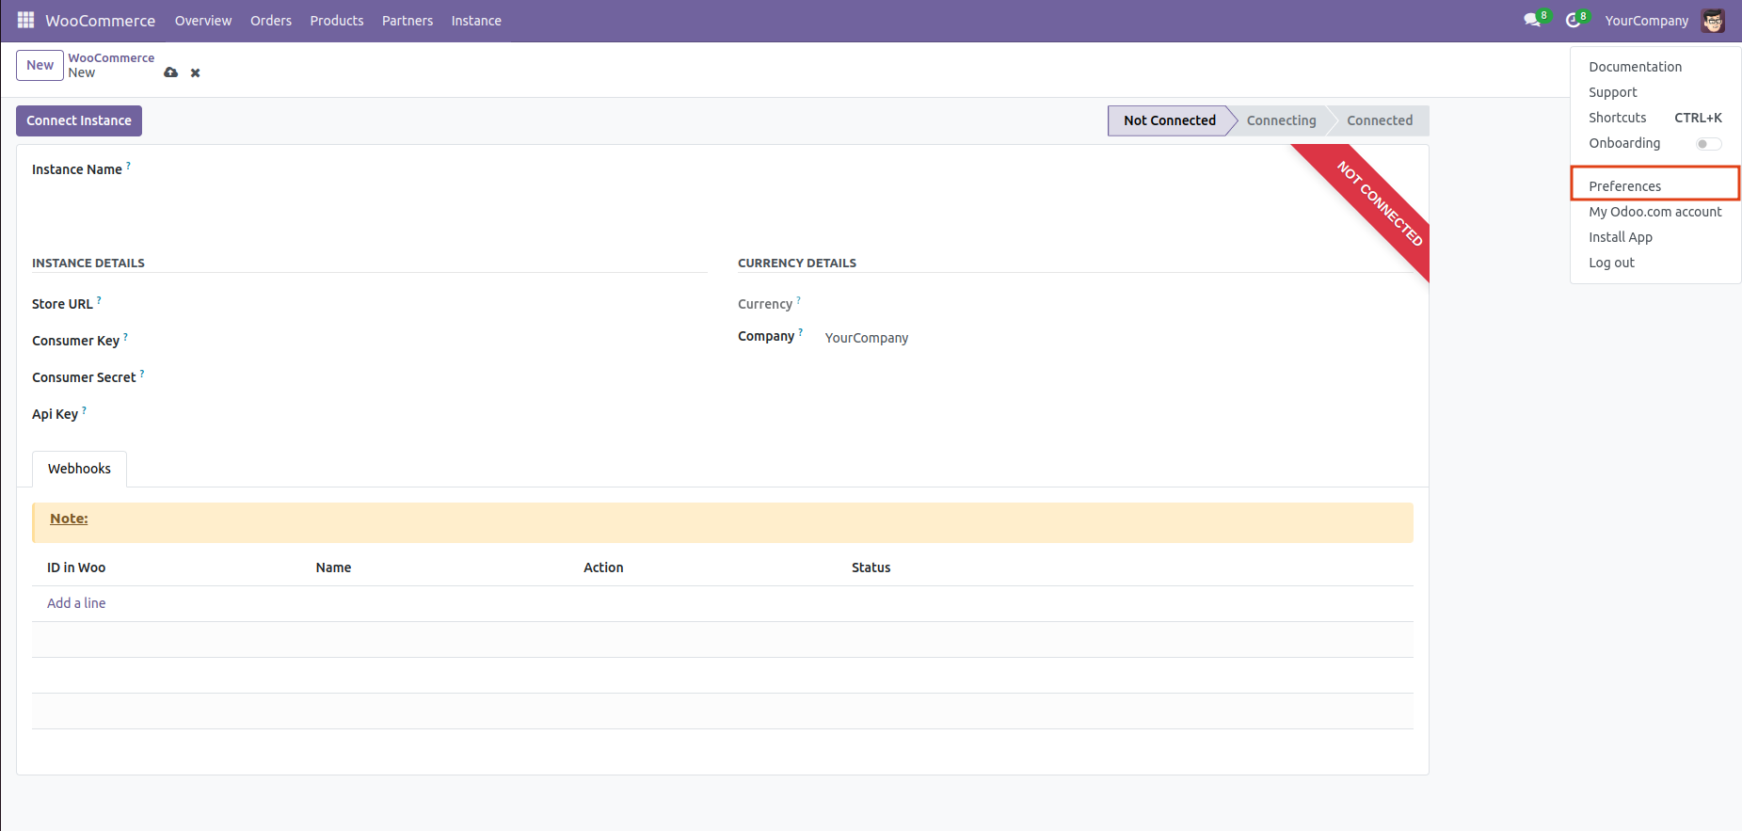Click the user avatar picture
Viewport: 1742px width, 831px height.
point(1713,21)
